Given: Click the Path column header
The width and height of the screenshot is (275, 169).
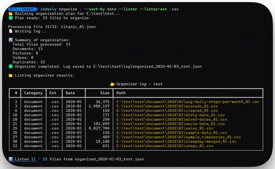Looking at the screenshot, I should pyautogui.click(x=121, y=93).
